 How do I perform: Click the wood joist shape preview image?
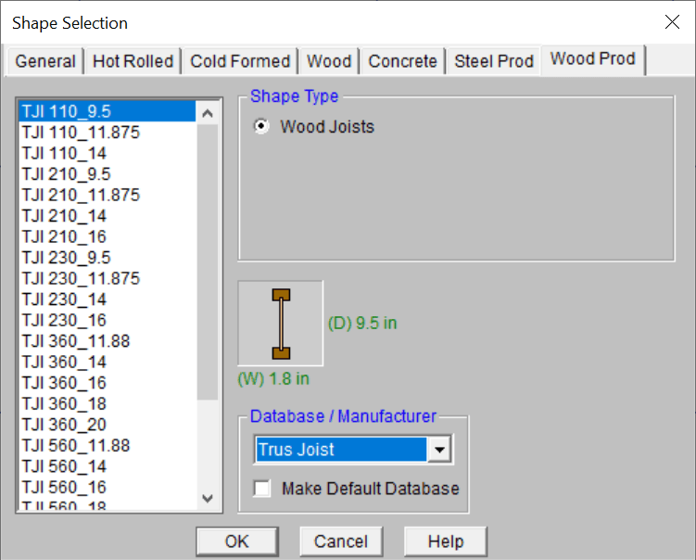(x=281, y=324)
